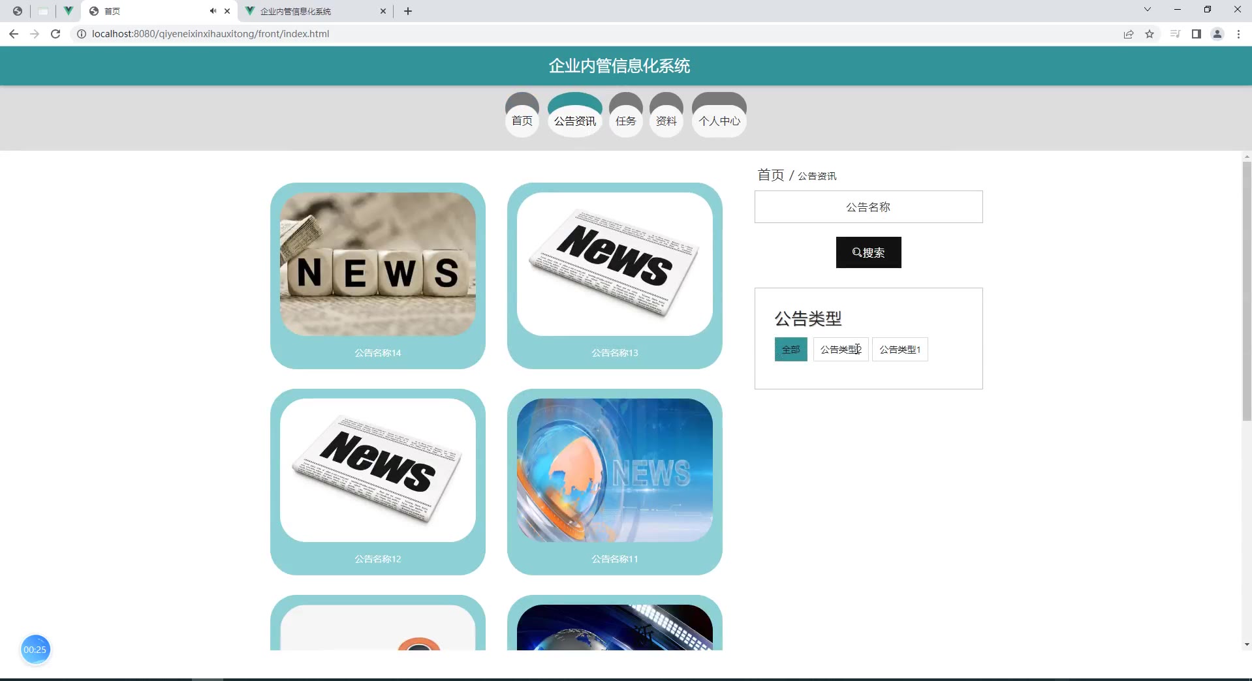Reload the page with the refresh icon
Image resolution: width=1252 pixels, height=681 pixels.
[55, 34]
